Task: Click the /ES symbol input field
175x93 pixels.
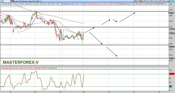Action: [x=6, y=1]
